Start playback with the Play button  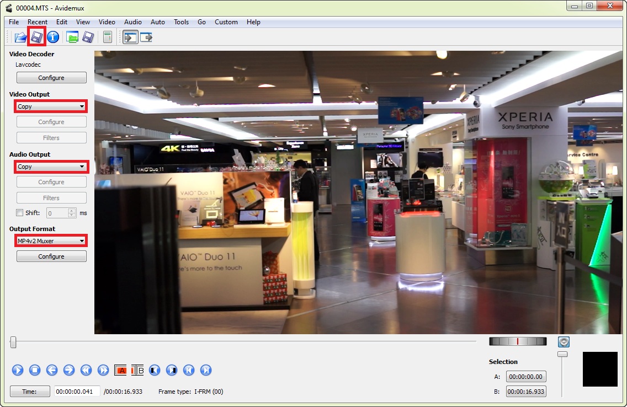18,370
